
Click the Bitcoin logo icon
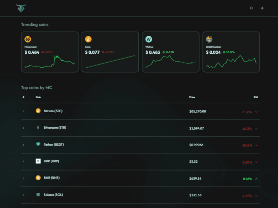click(38, 111)
